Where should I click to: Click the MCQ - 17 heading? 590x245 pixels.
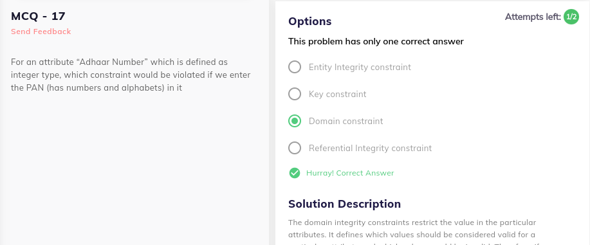point(38,16)
